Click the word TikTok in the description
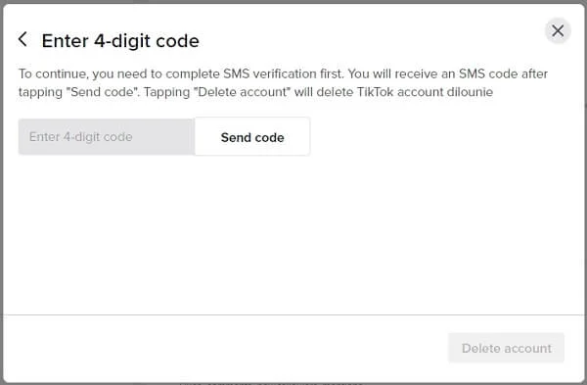The width and height of the screenshot is (587, 385). [376, 92]
